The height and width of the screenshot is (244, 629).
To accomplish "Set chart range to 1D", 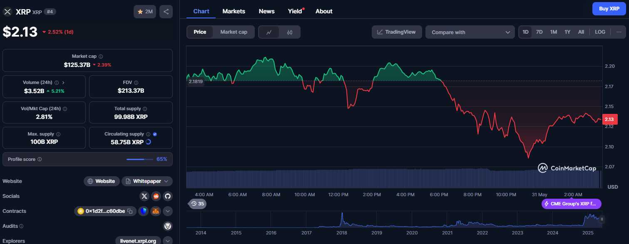I will coord(525,32).
